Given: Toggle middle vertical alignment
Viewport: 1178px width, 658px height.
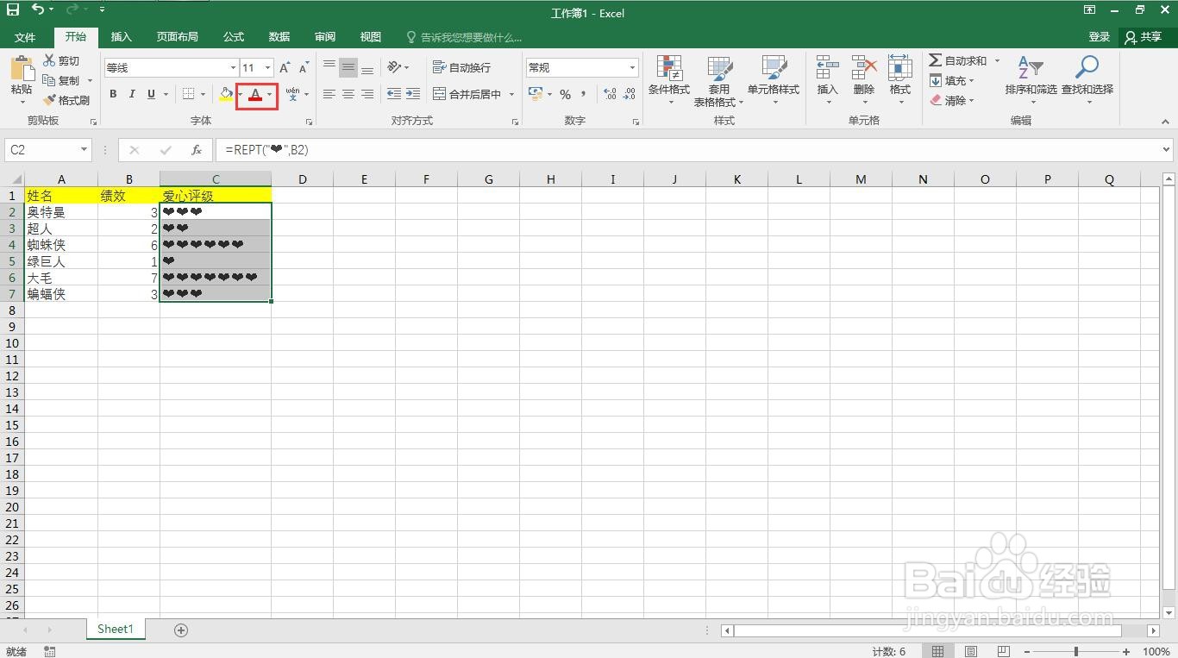Looking at the screenshot, I should 348,67.
